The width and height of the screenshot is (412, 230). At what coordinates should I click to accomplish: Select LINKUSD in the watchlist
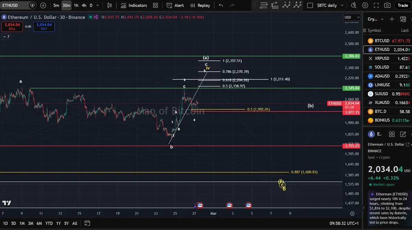[x=388, y=85]
